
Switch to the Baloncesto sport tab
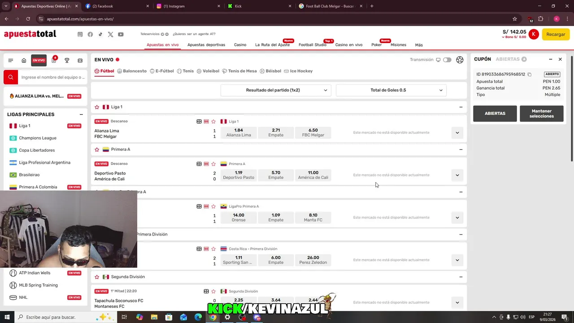pyautogui.click(x=132, y=71)
